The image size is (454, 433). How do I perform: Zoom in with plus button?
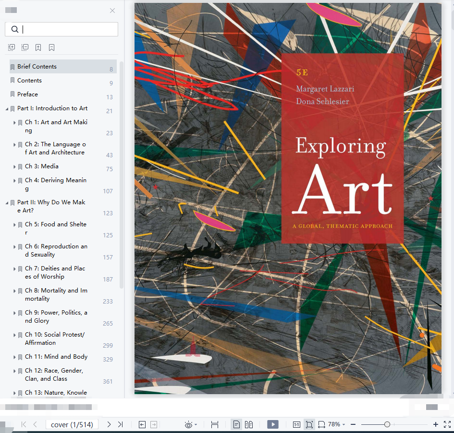[x=435, y=424]
